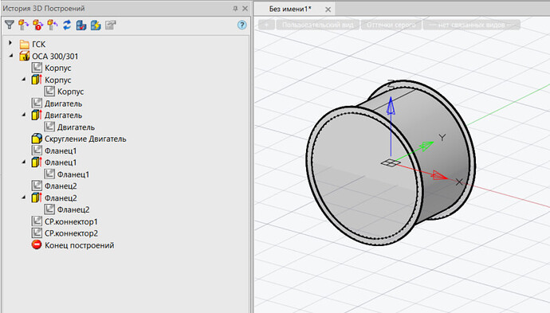The width and height of the screenshot is (550, 313).
Task: Switch to the Без имени1* tab
Action: (290, 9)
